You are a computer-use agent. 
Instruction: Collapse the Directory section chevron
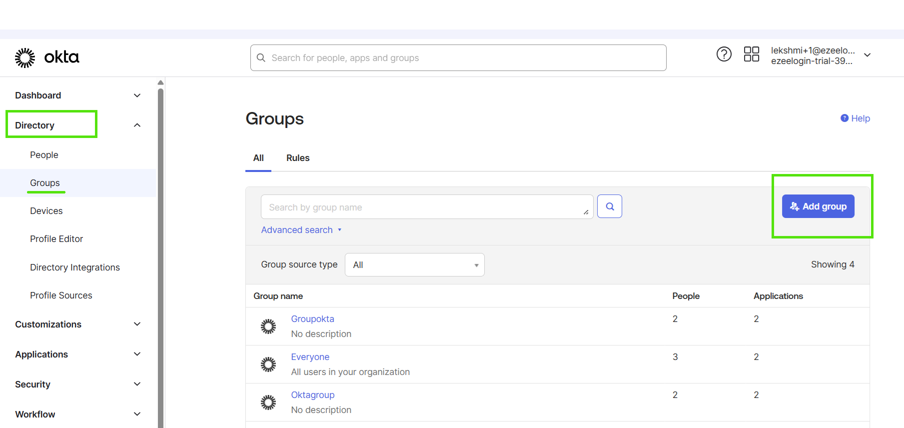[137, 125]
